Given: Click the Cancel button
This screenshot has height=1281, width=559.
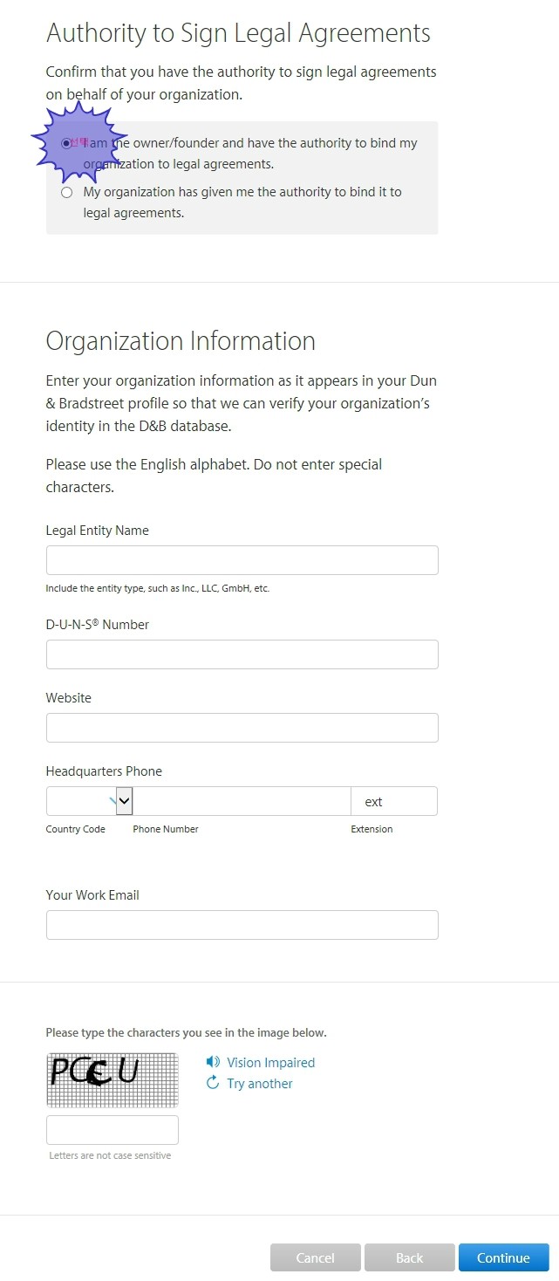Looking at the screenshot, I should pyautogui.click(x=316, y=1257).
